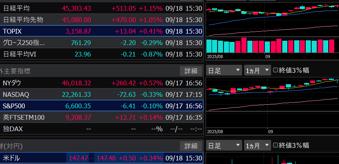Screen dimensions: 339x164
Task: Toggle 終値3%幅 checkbox above the exchange chart
Action: point(276,145)
